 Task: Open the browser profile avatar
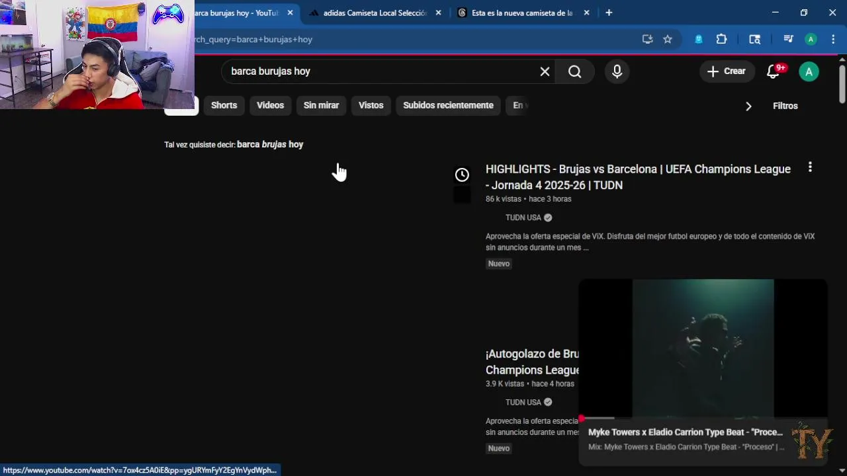click(811, 39)
